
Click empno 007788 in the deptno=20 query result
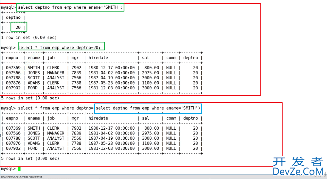coord(13,78)
